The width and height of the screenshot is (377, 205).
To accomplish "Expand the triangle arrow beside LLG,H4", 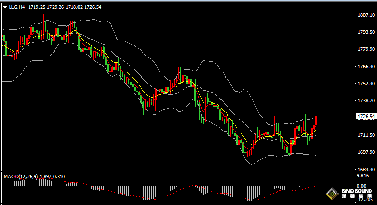I will pos(5,7).
